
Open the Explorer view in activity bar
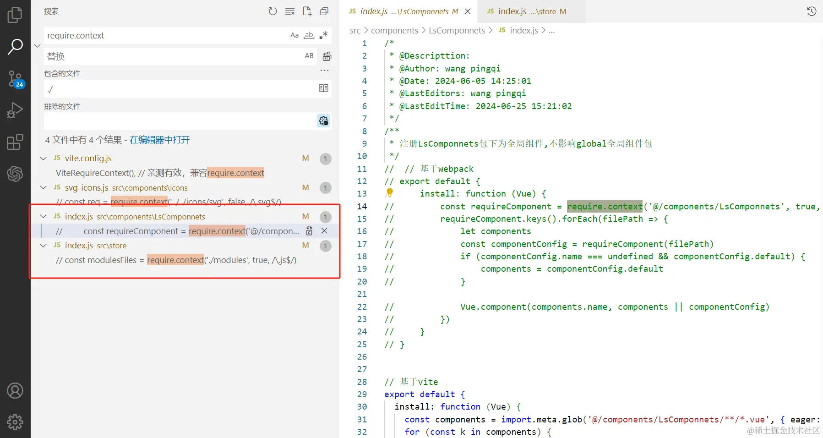(15, 15)
